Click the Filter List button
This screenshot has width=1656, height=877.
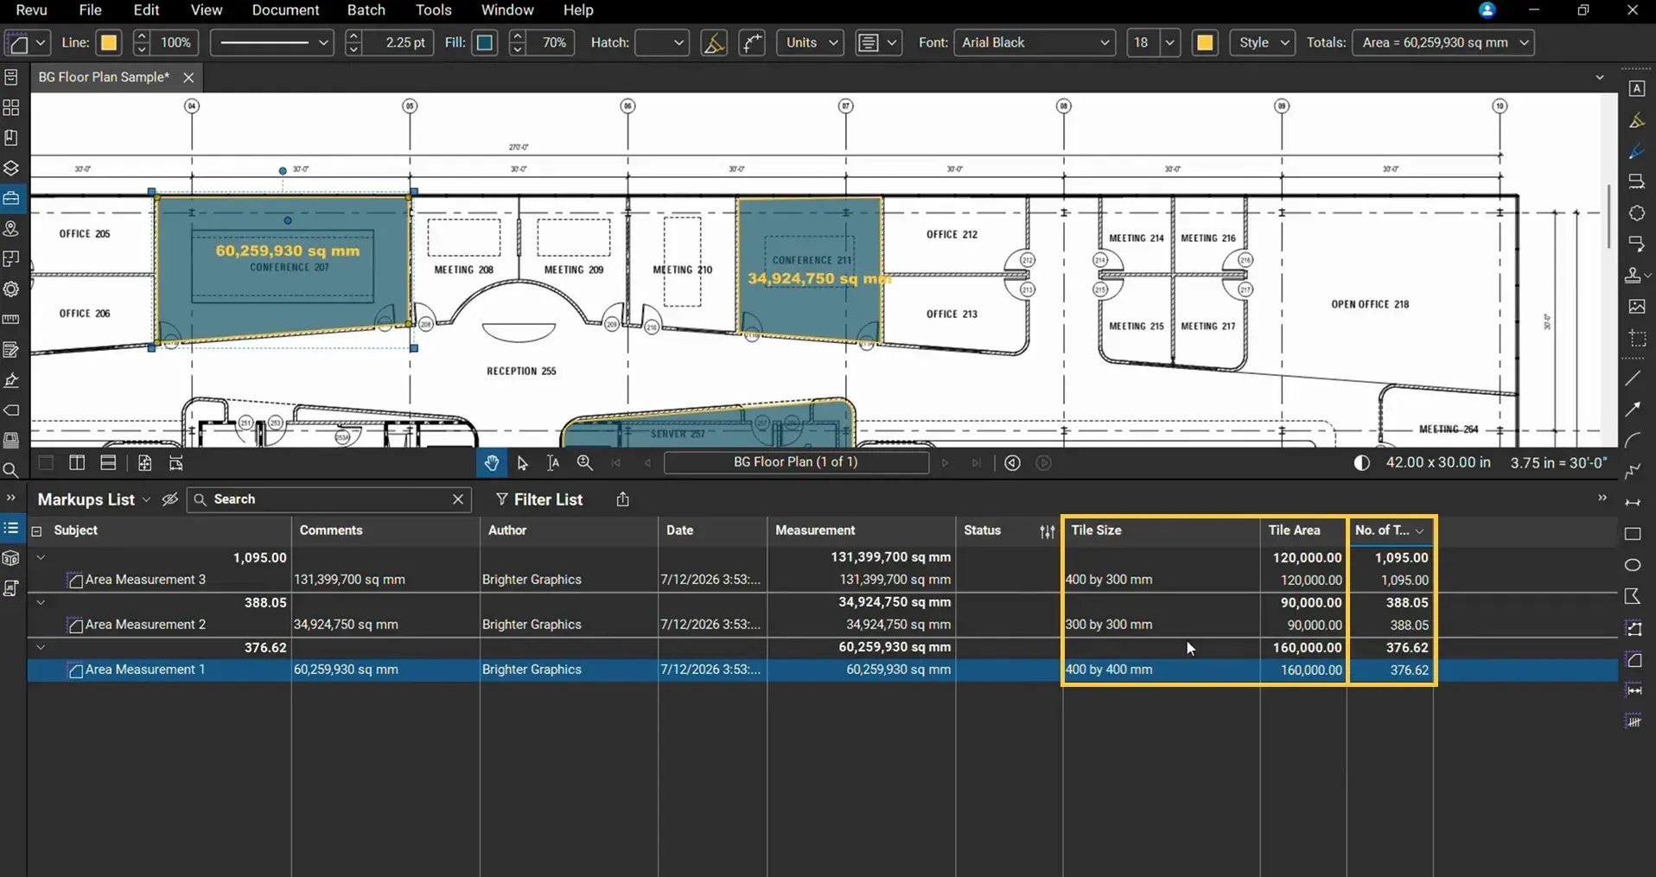click(x=539, y=499)
